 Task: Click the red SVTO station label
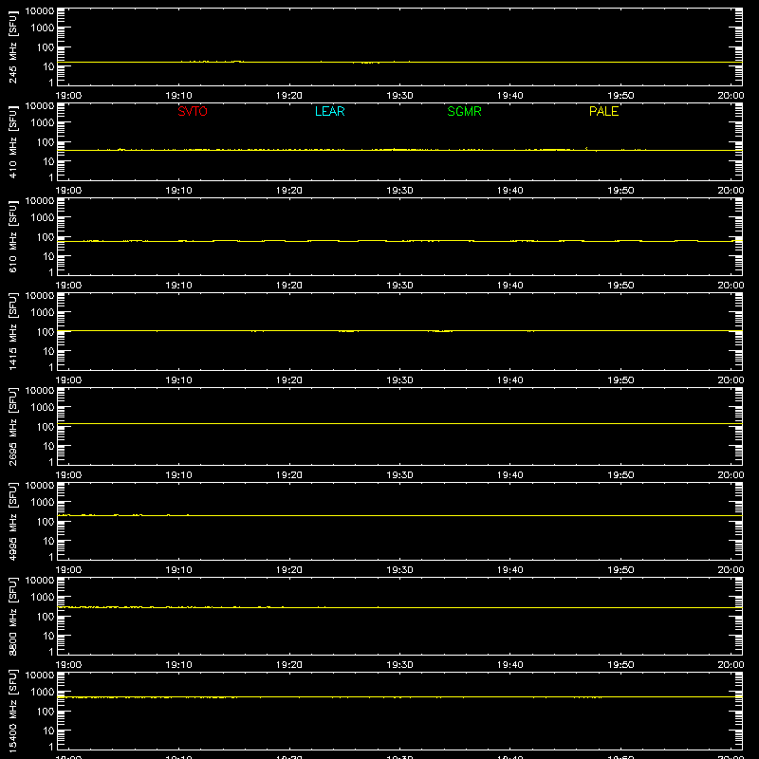193,111
